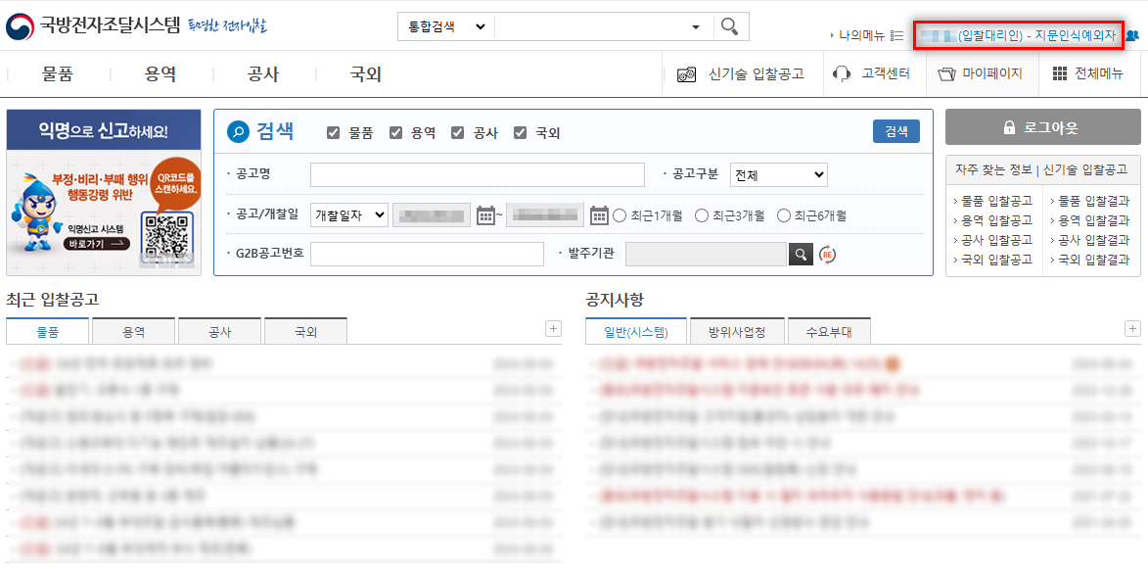Open 마이페이지 via its bag icon
The image size is (1148, 569).
(x=945, y=73)
